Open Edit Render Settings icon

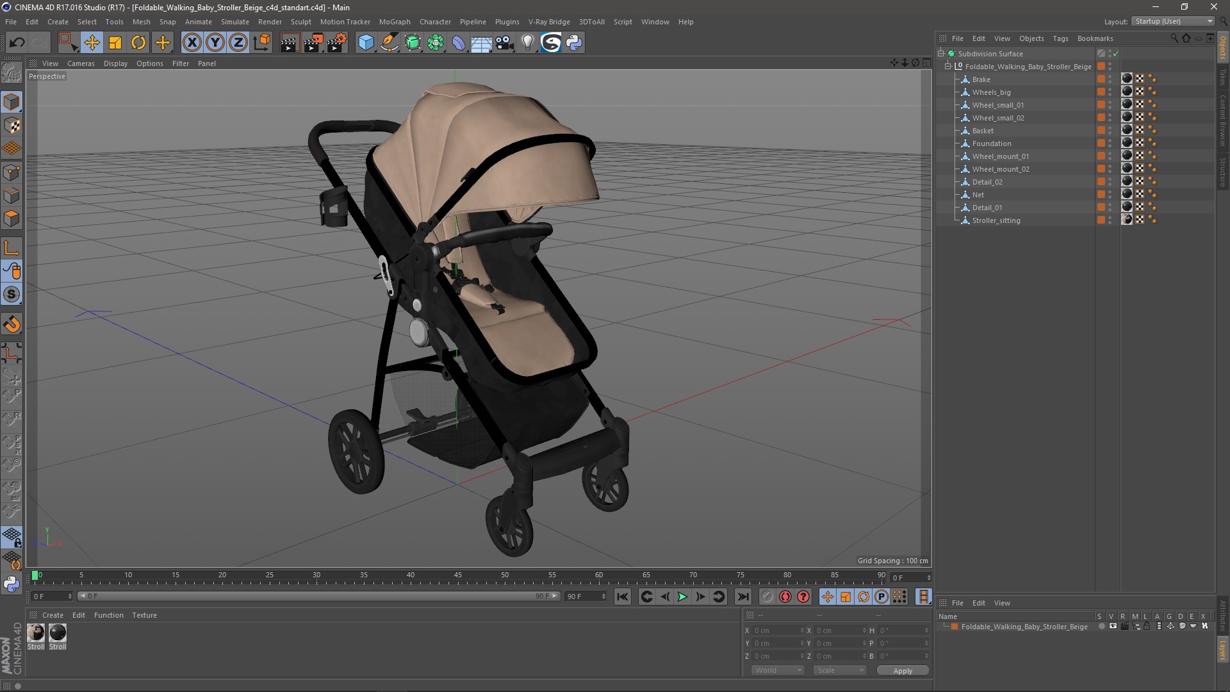(x=337, y=43)
